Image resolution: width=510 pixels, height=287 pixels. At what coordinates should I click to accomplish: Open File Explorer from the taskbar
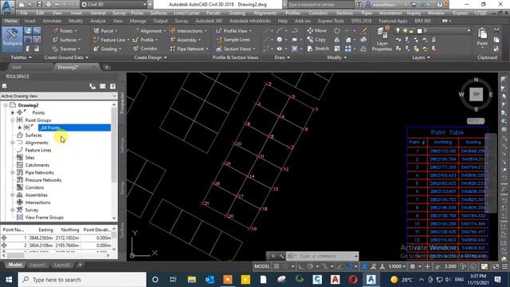191,280
